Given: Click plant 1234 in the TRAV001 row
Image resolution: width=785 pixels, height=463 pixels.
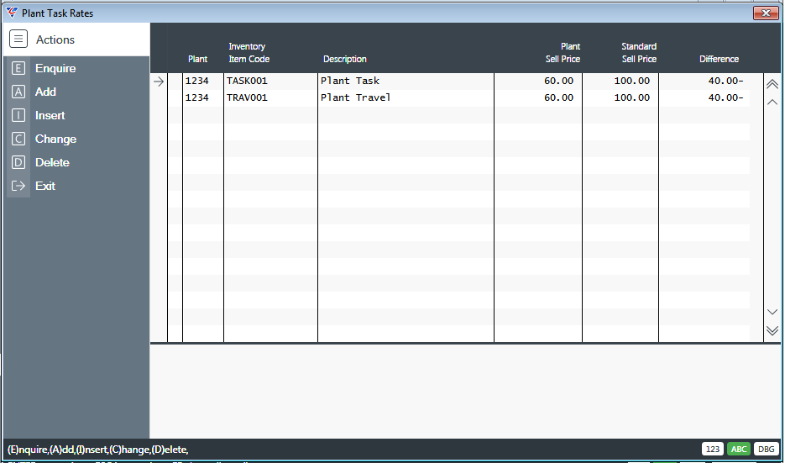Looking at the screenshot, I should 196,97.
